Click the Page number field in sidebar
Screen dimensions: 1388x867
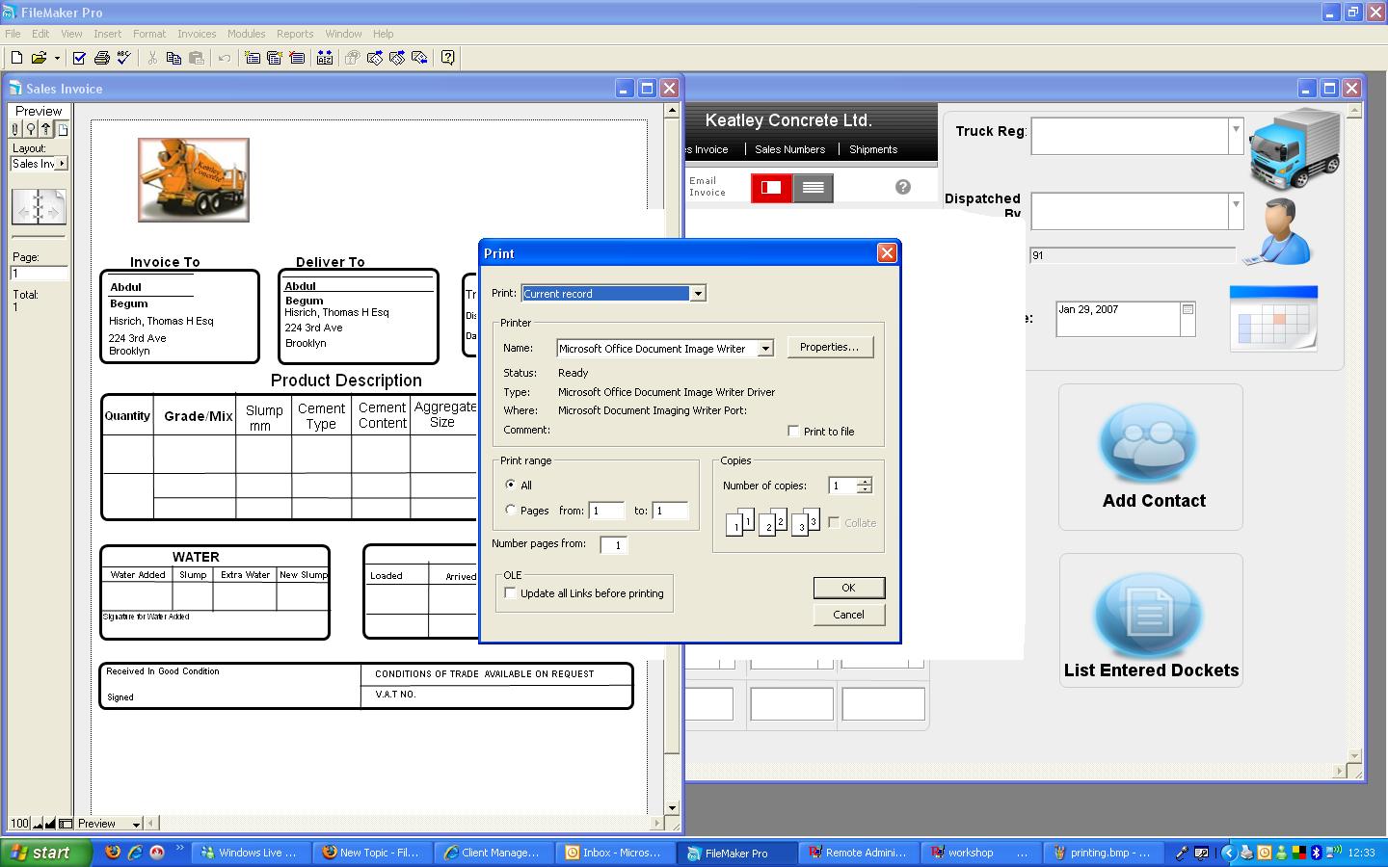click(39, 274)
